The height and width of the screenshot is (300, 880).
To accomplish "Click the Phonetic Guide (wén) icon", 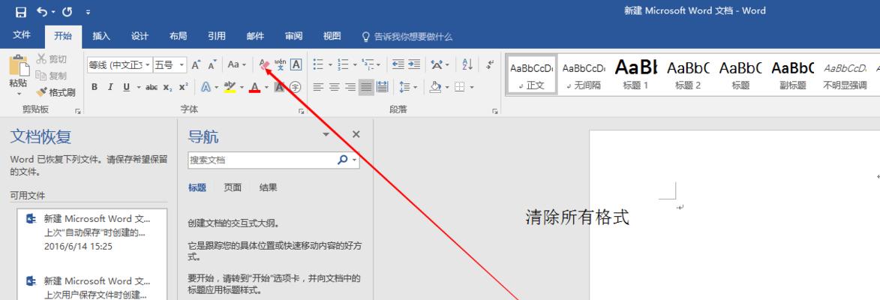I will 281,65.
